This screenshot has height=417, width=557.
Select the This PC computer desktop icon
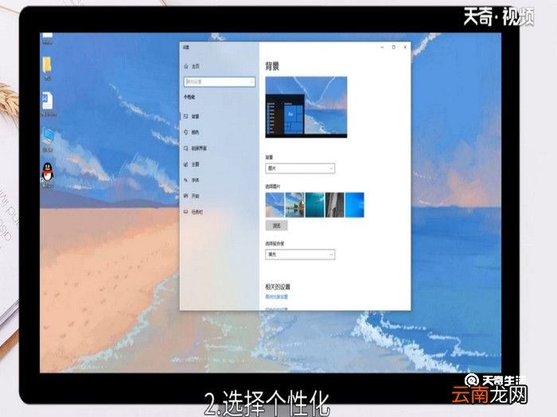coord(48,137)
